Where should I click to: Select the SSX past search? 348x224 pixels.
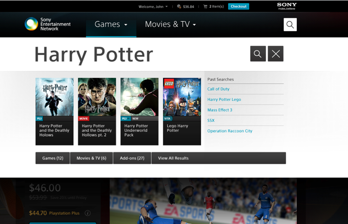tap(211, 120)
